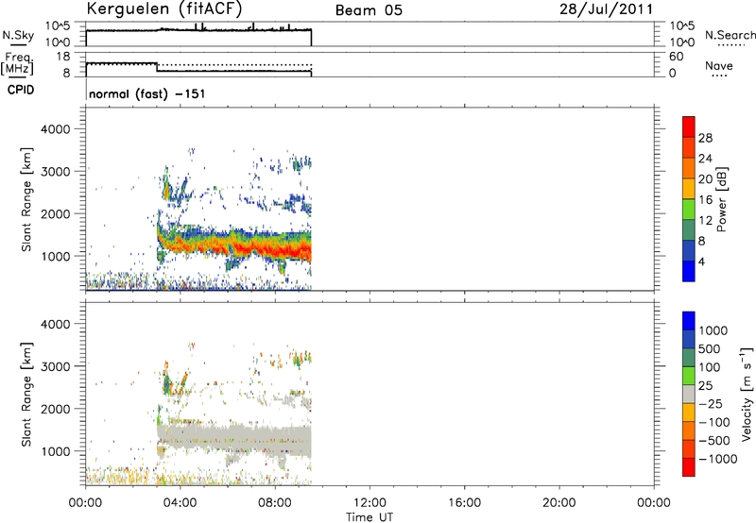The height and width of the screenshot is (523, 756).
Task: Click the "1000" tick in the velocity panel
Action: [x=55, y=450]
